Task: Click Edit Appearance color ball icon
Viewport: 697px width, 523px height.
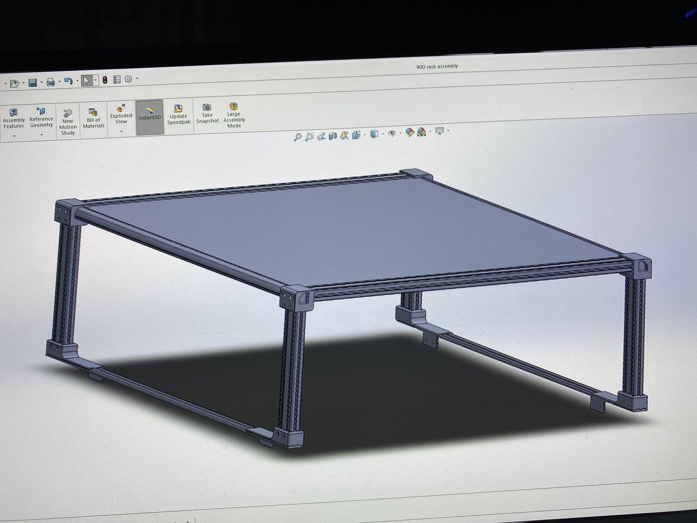Action: click(409, 132)
